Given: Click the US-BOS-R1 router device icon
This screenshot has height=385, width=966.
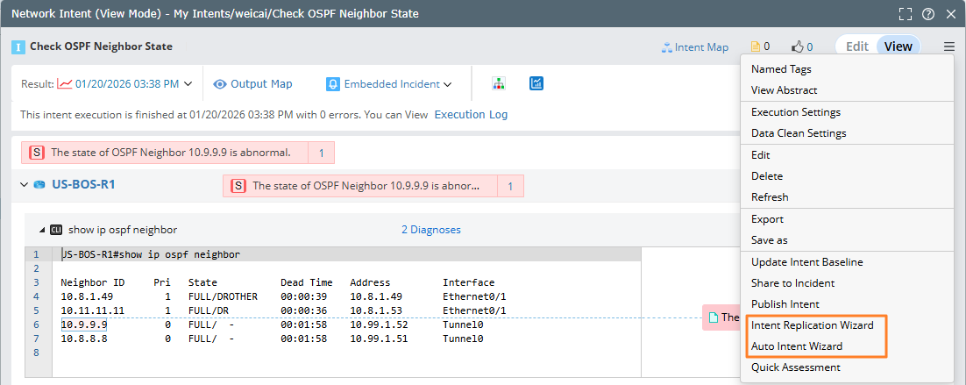Looking at the screenshot, I should click(39, 185).
